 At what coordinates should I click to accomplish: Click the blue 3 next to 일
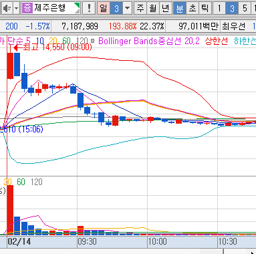(x=116, y=8)
